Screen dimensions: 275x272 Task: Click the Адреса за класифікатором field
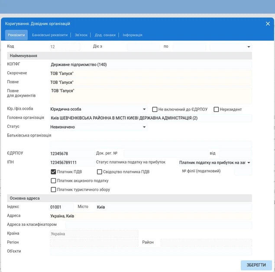pos(159,225)
